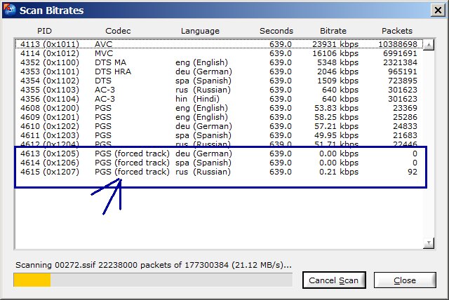Click the 6991691 packets value
This screenshot has height=300, width=449.
[400, 53]
